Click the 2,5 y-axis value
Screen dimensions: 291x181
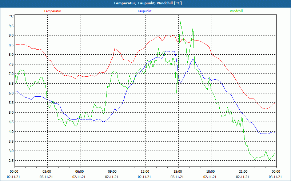pyautogui.click(x=11, y=160)
